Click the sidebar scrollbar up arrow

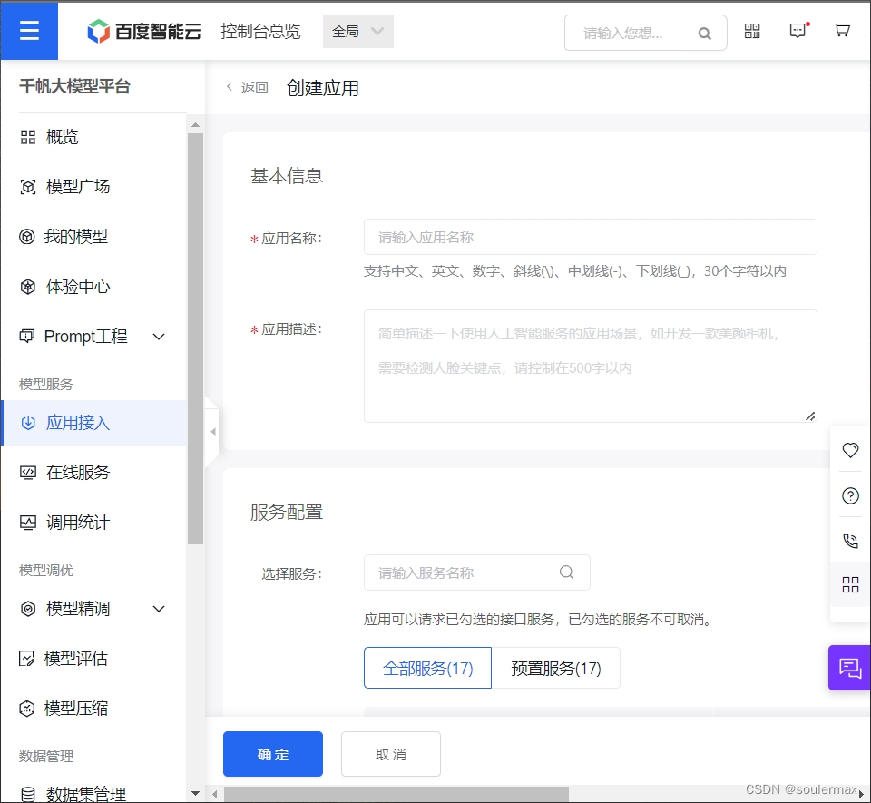coord(196,125)
